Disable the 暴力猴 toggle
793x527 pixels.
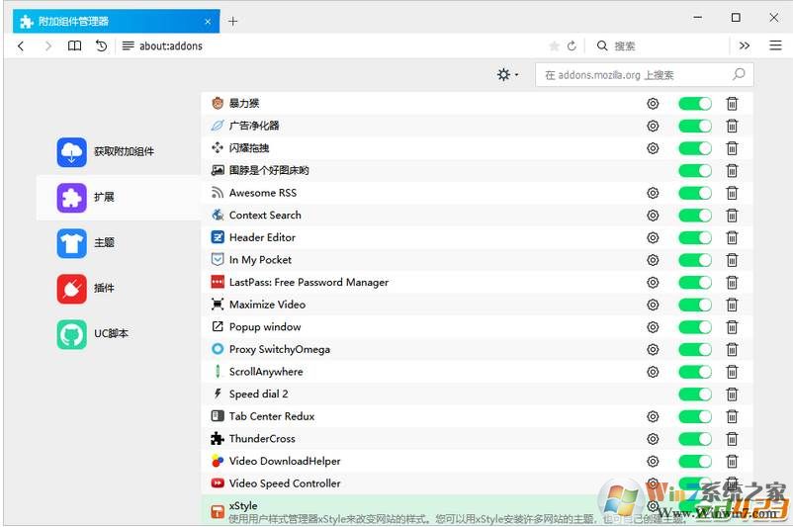click(x=695, y=104)
